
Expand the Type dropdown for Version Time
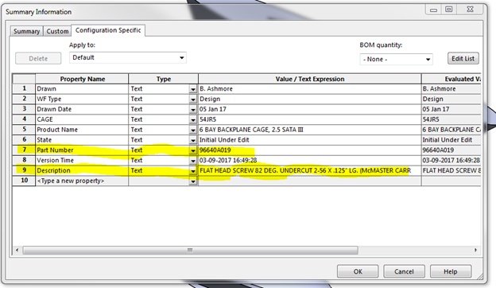pyautogui.click(x=193, y=161)
